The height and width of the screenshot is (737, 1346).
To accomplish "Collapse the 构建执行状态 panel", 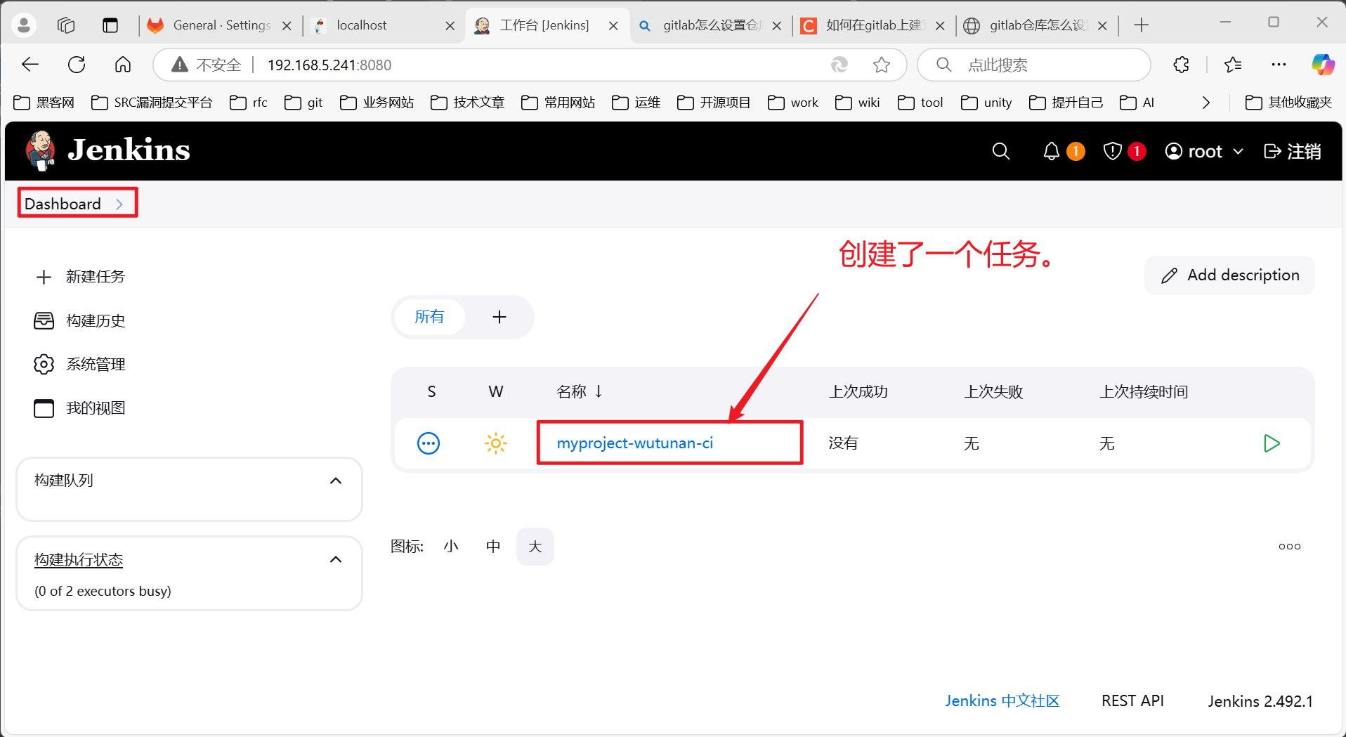I will pos(336,559).
